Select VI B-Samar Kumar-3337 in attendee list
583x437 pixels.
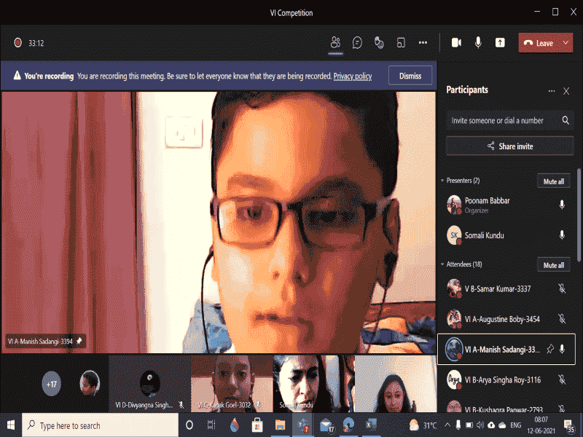point(497,289)
